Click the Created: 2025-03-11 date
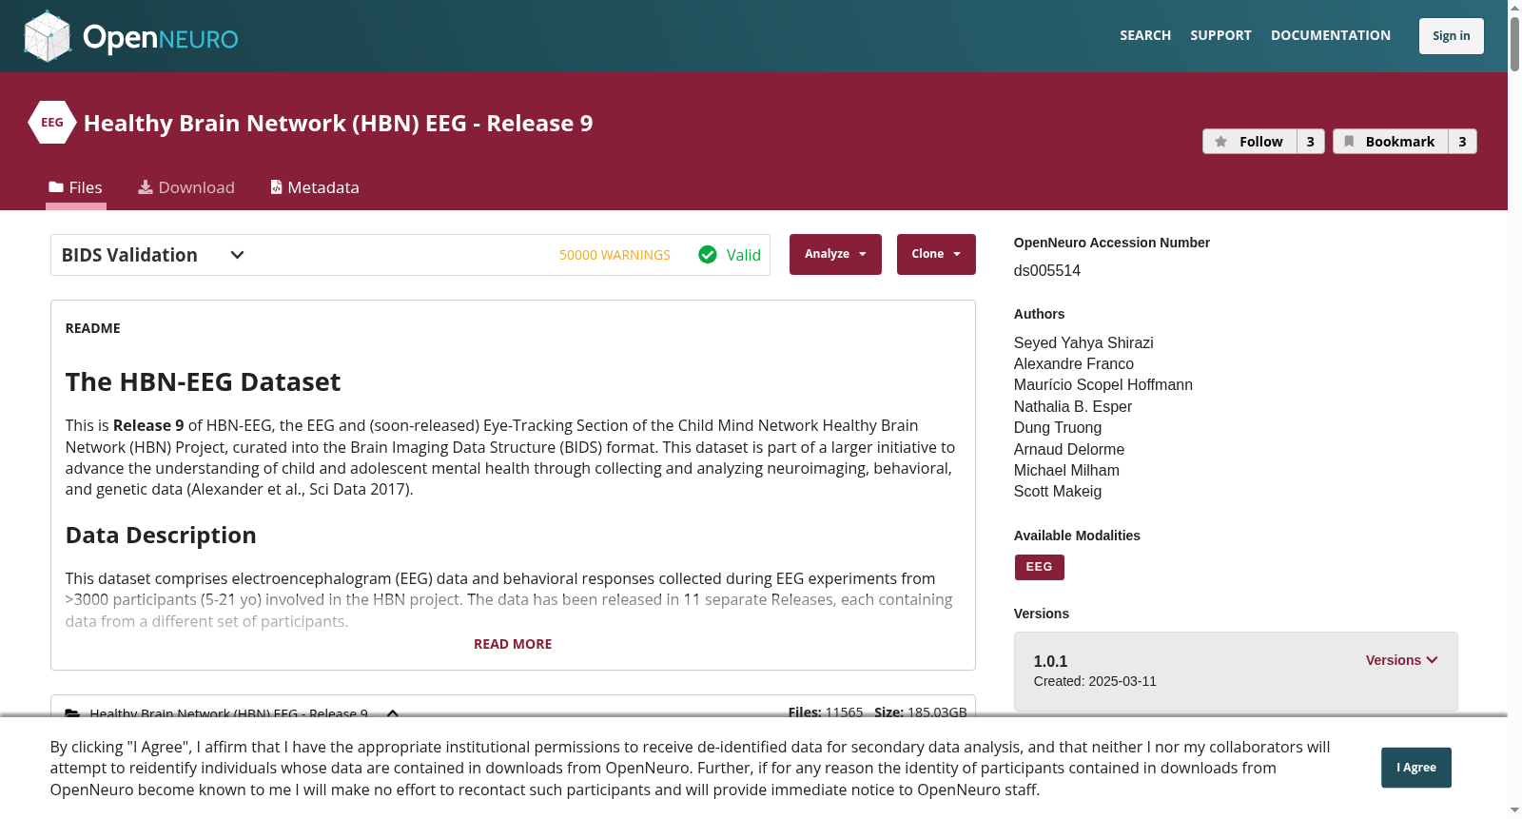The image size is (1522, 819). pos(1095,681)
